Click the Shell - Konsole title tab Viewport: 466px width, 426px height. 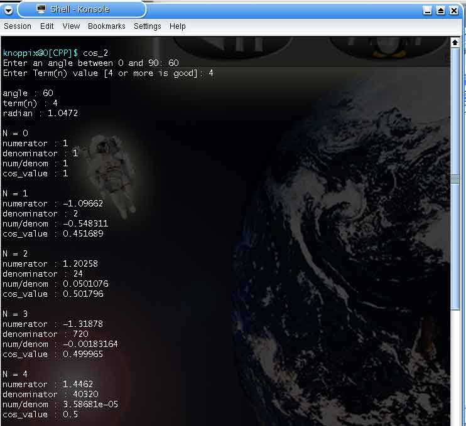click(x=82, y=9)
